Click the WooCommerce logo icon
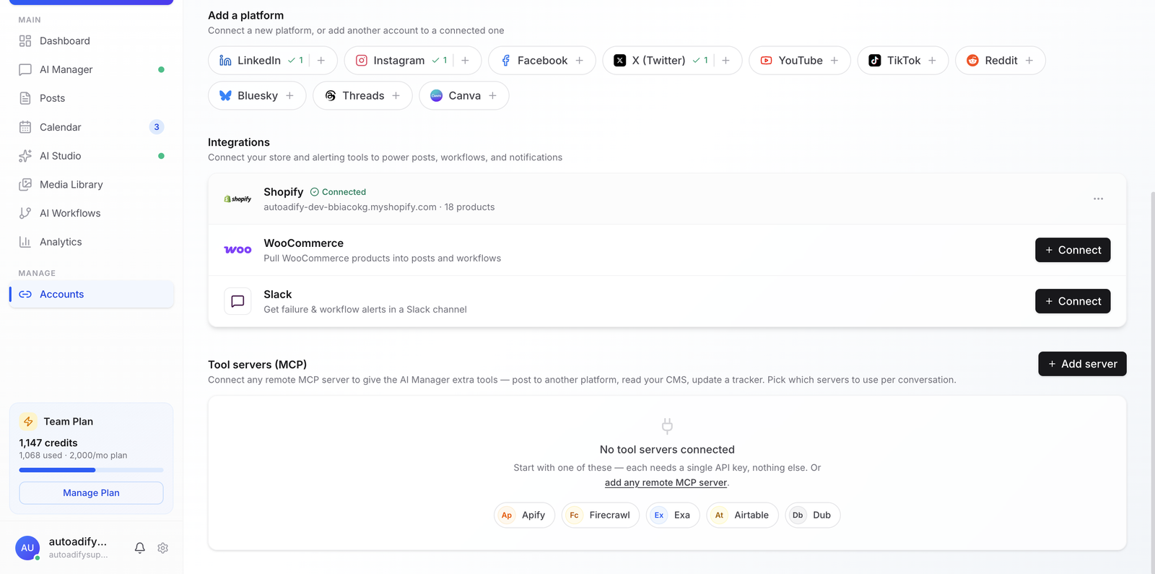 point(237,250)
